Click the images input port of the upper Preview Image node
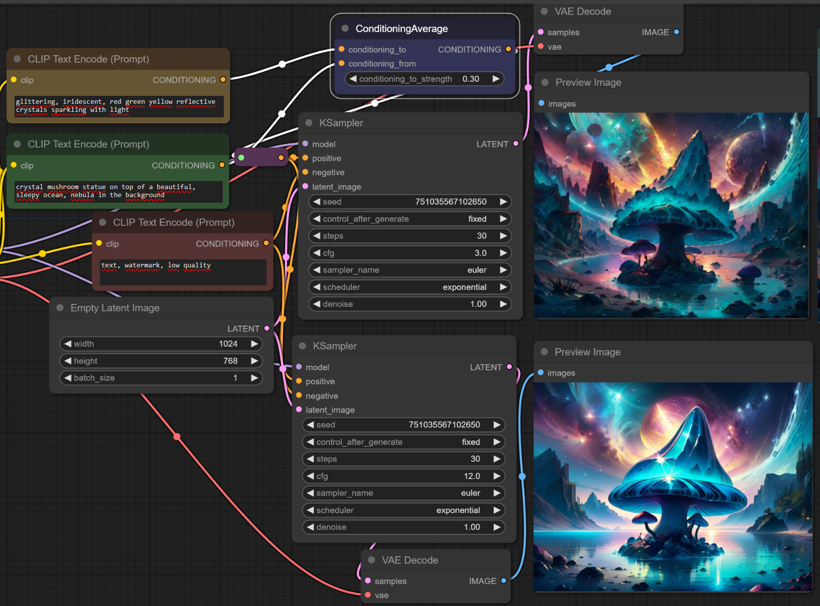Image resolution: width=820 pixels, height=606 pixels. tap(541, 103)
